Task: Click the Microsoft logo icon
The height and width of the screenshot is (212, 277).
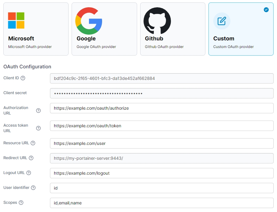Action: point(16,21)
